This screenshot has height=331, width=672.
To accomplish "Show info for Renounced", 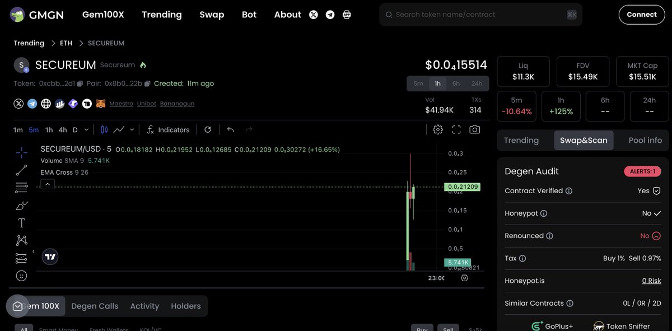I will [549, 236].
